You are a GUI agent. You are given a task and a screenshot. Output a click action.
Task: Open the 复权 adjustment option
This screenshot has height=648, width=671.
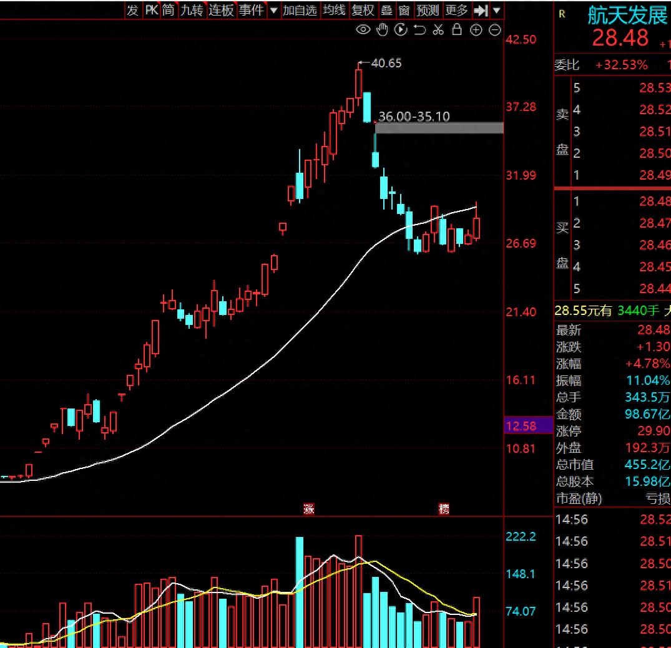(x=363, y=10)
